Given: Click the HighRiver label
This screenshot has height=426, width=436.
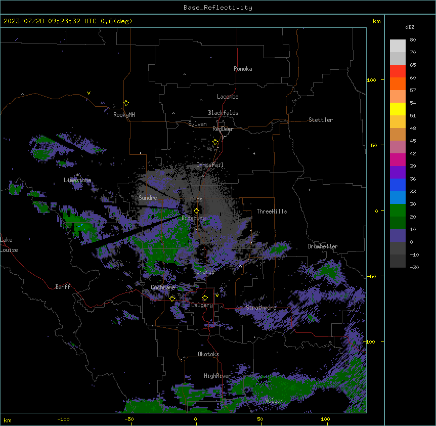Looking at the screenshot, I should click(x=217, y=376).
